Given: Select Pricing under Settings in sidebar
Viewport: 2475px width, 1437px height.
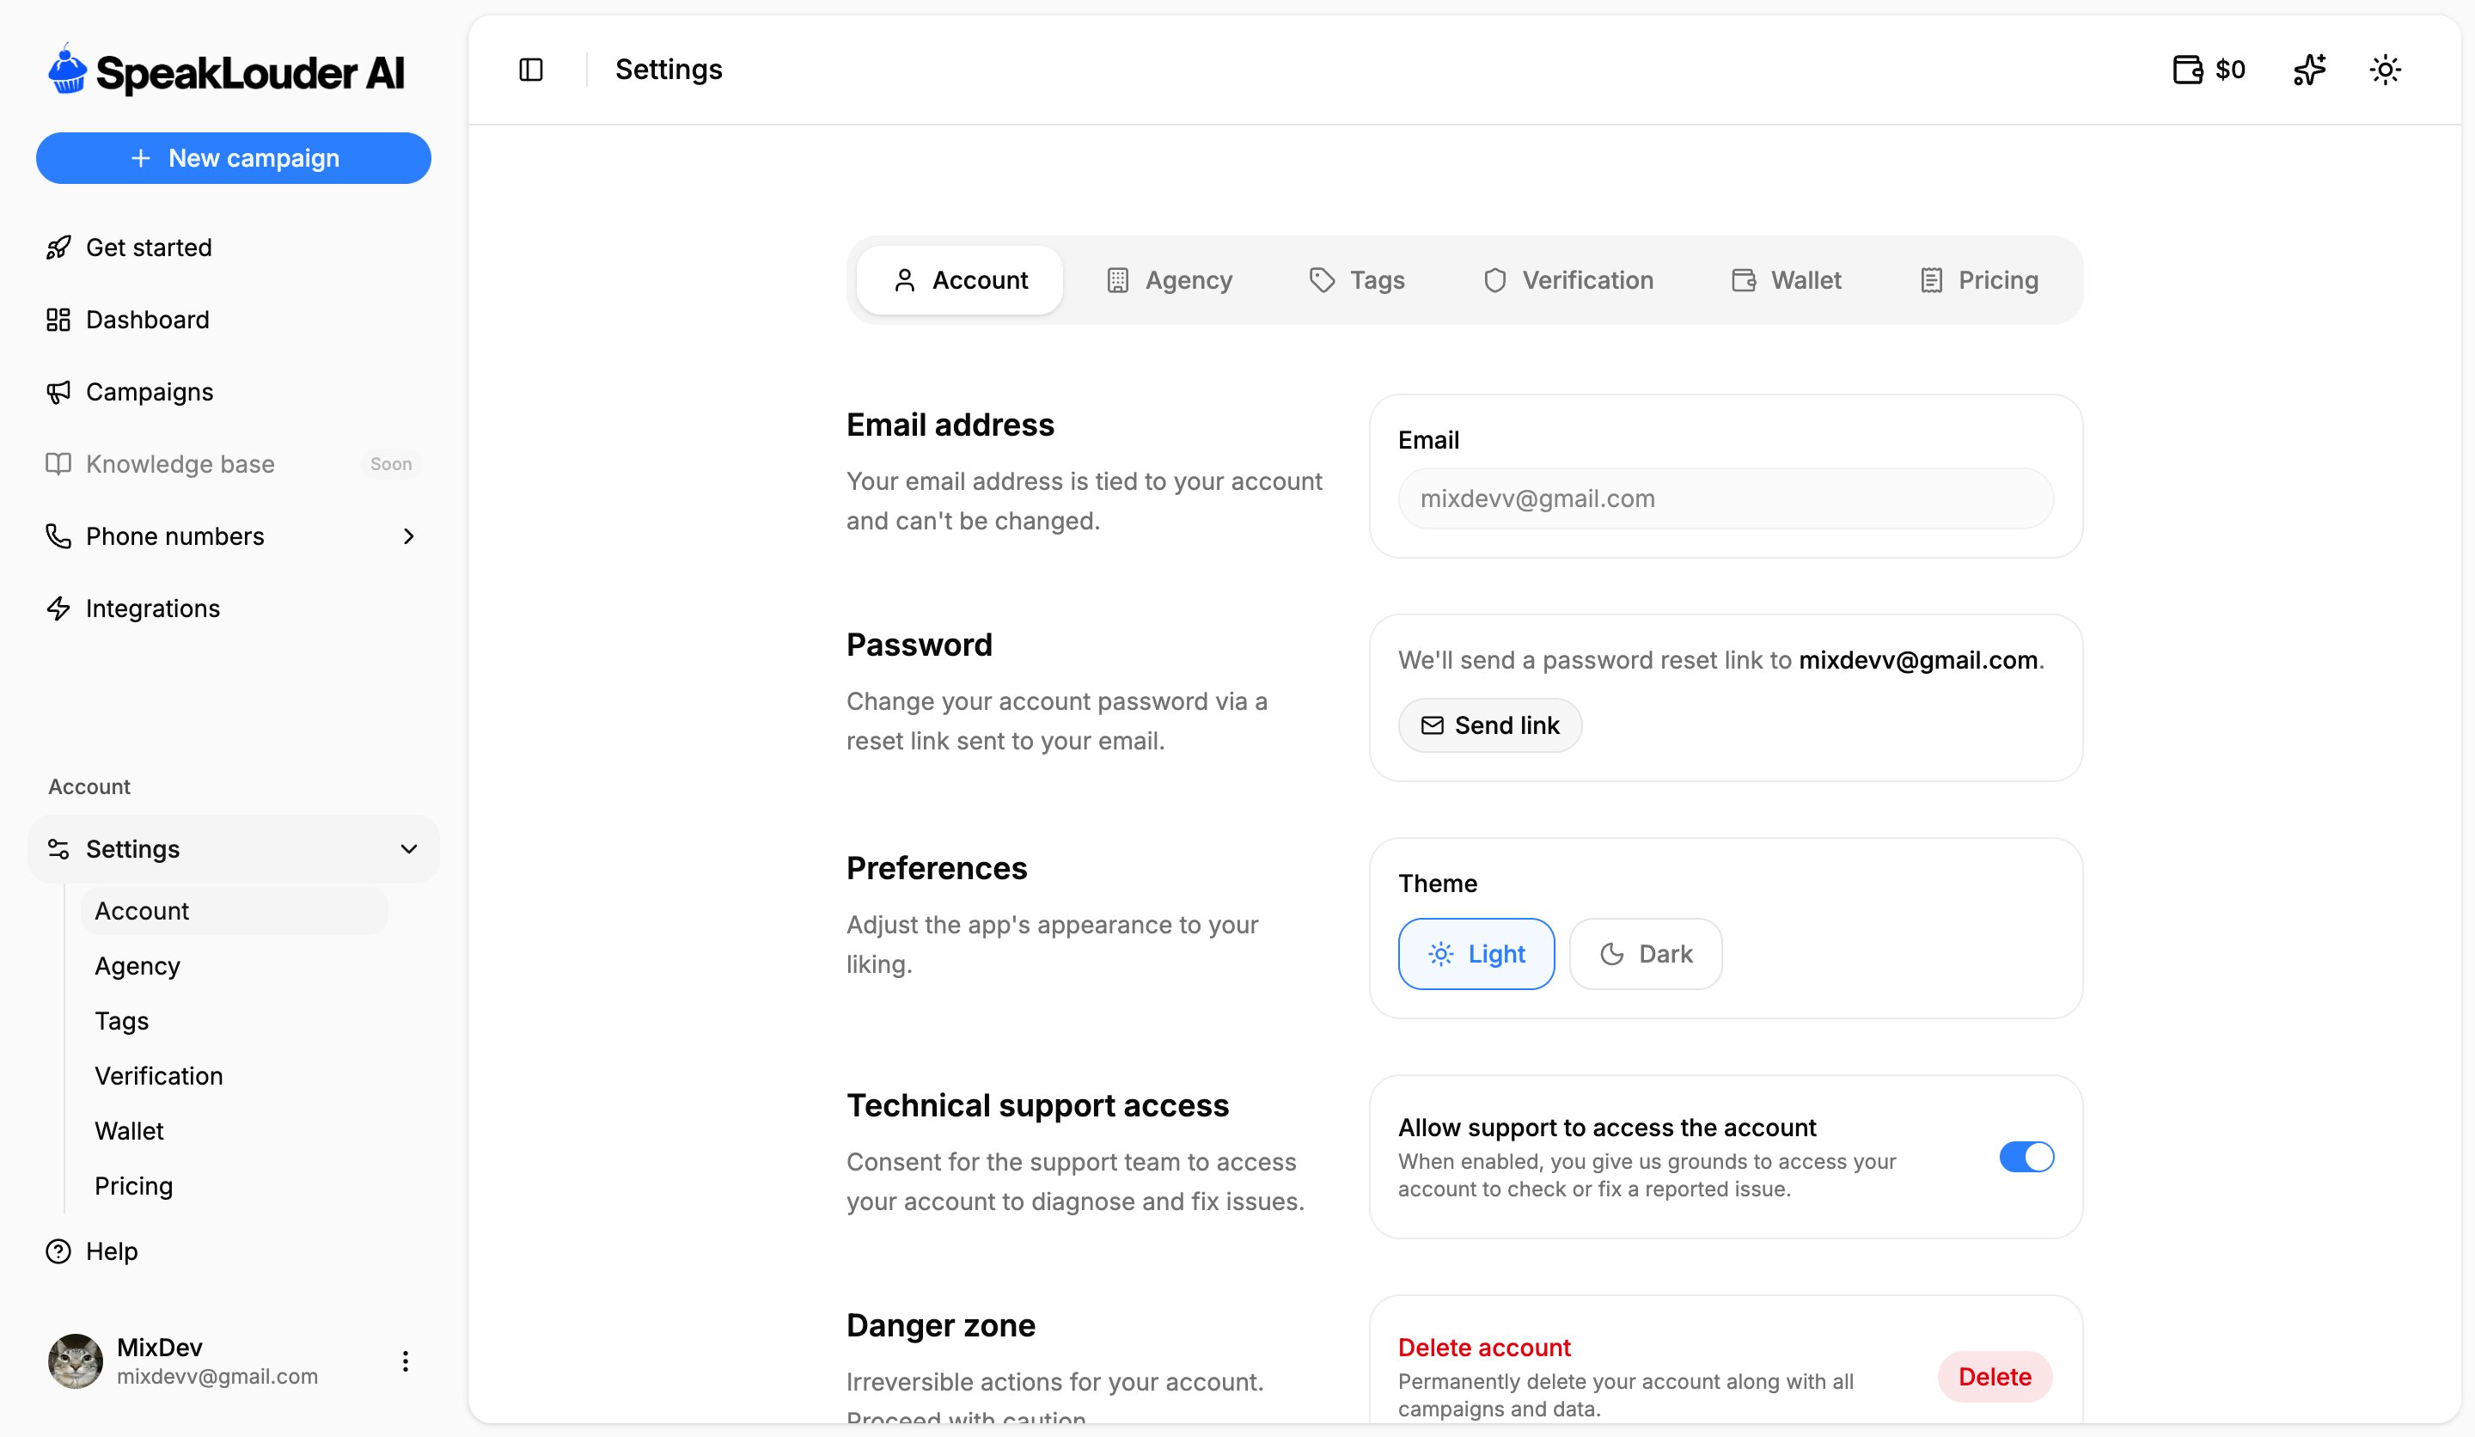Looking at the screenshot, I should (x=234, y=1185).
